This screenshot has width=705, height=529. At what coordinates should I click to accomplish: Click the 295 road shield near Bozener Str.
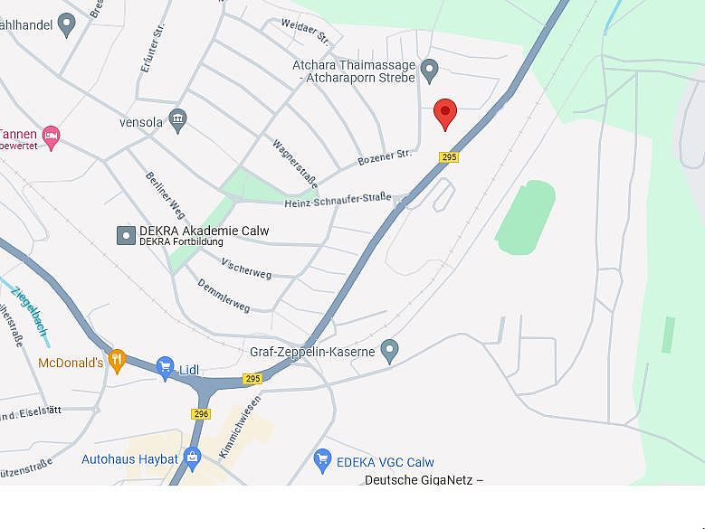tap(449, 157)
